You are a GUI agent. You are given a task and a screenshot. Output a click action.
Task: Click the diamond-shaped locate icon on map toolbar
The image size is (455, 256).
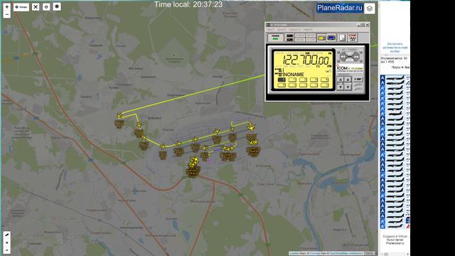click(x=46, y=6)
